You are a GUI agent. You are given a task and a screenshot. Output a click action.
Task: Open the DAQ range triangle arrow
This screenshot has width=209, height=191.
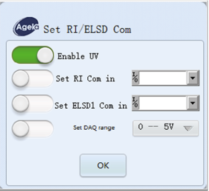[188, 128]
